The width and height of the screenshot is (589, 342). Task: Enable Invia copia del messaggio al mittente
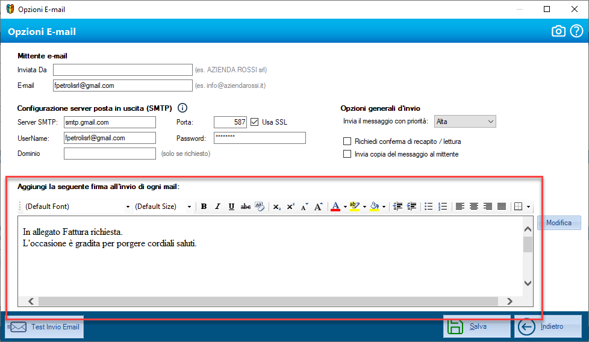point(347,154)
